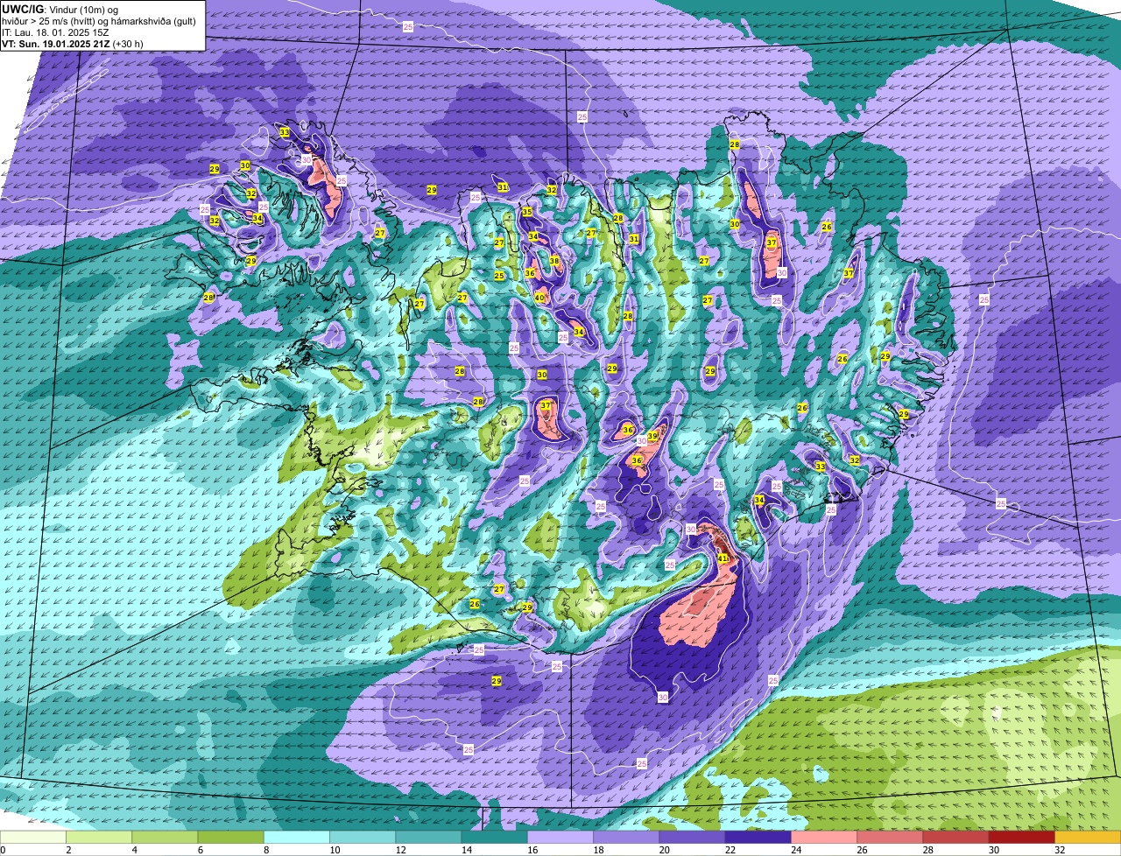Click the valid time 'VT: Sun. 19.01.2025 21Z (+30 h)'
Viewport: 1121px width, 856px height.
(73, 43)
